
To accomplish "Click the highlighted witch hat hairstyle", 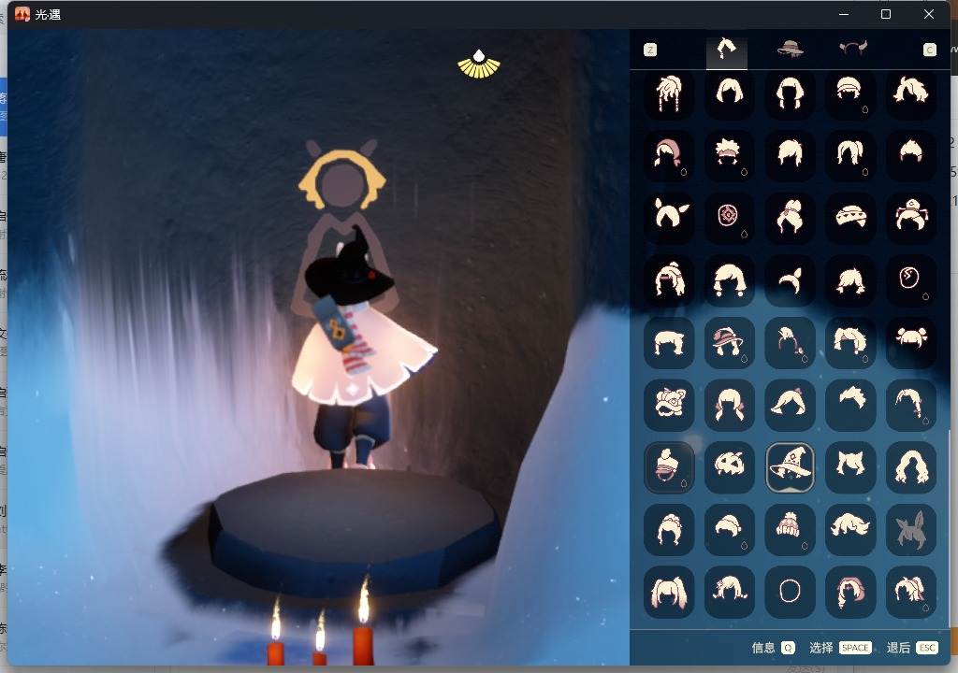I will point(790,466).
